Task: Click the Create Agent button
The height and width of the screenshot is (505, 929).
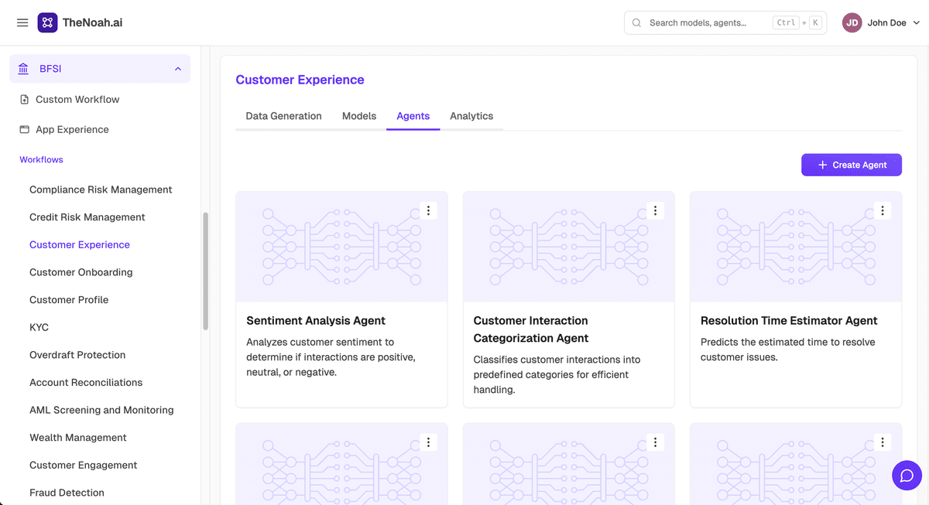Action: point(851,165)
